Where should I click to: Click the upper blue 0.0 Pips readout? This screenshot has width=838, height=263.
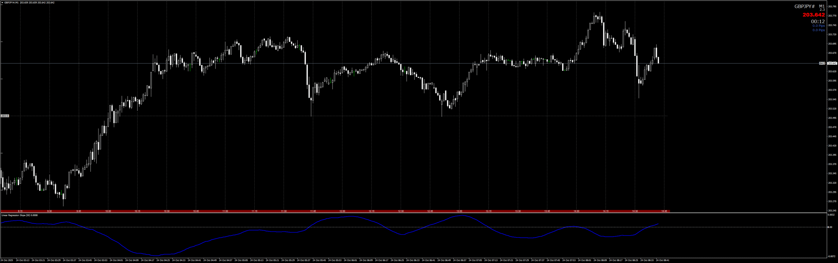pos(818,26)
